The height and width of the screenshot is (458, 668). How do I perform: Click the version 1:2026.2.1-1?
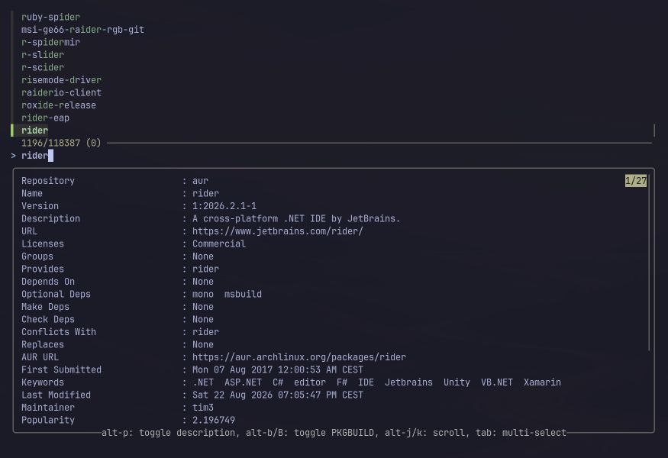click(x=224, y=206)
